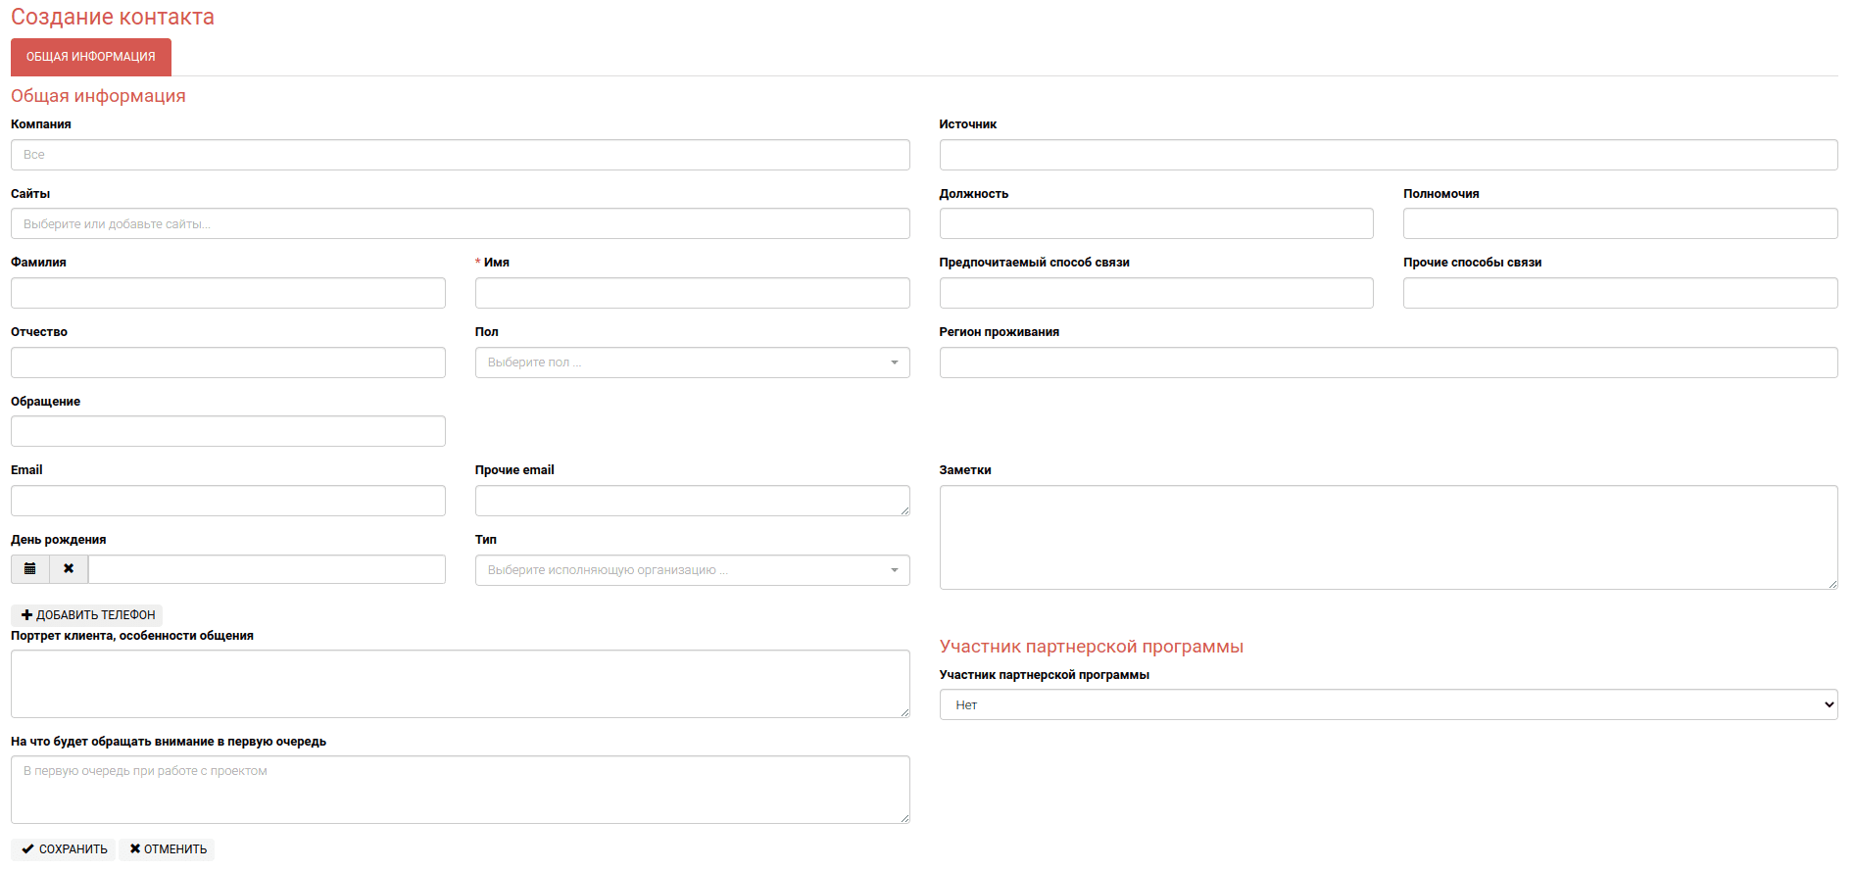Click the required Name input field

pos(692,293)
